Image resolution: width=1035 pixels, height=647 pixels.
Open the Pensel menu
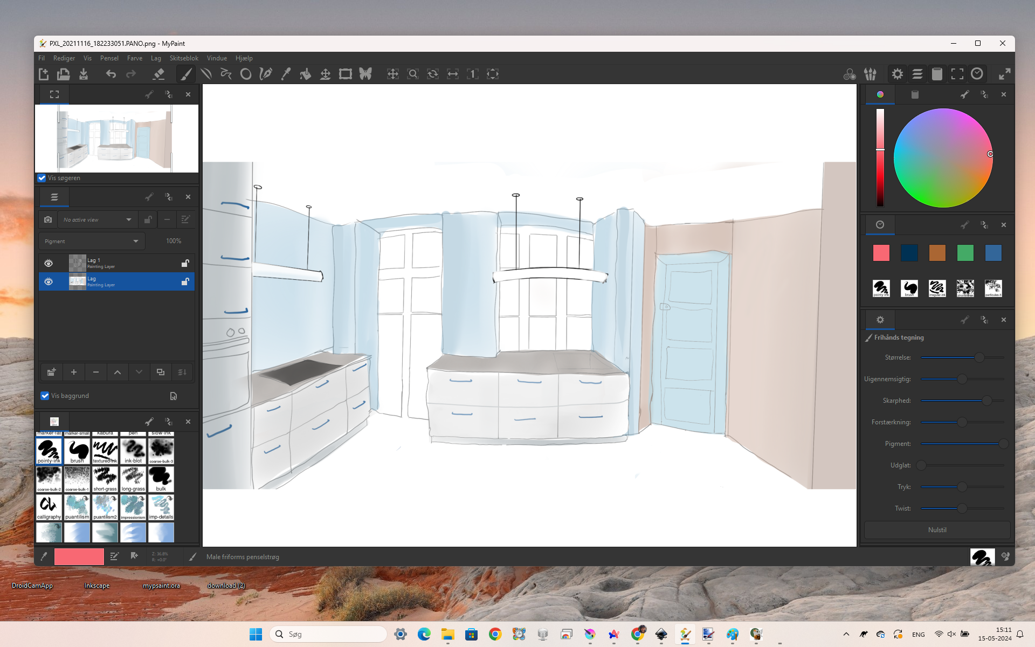pos(109,58)
